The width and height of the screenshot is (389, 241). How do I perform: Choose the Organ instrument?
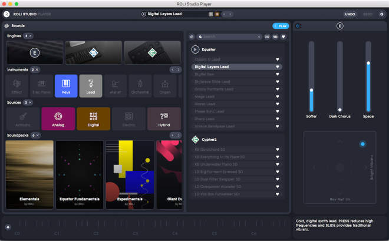pos(165,86)
